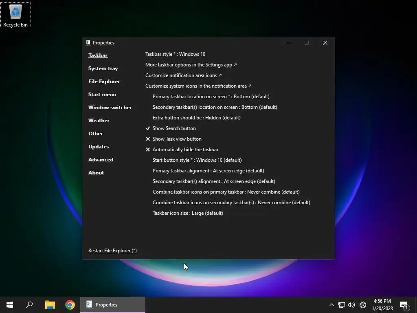The height and width of the screenshot is (313, 417).
Task: Open the network tray icon
Action: 342,305
